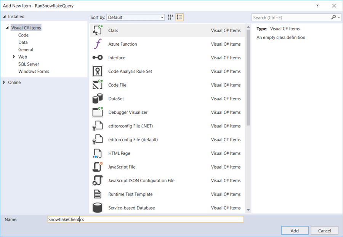The height and width of the screenshot is (237, 343).
Task: Choose the Code Analysis Rule Set icon
Action: click(98, 72)
